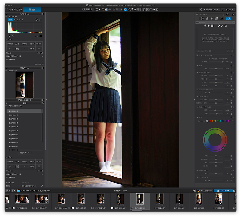
Task: Toggle the eye preview icon in toolbar
Action: [154, 10]
